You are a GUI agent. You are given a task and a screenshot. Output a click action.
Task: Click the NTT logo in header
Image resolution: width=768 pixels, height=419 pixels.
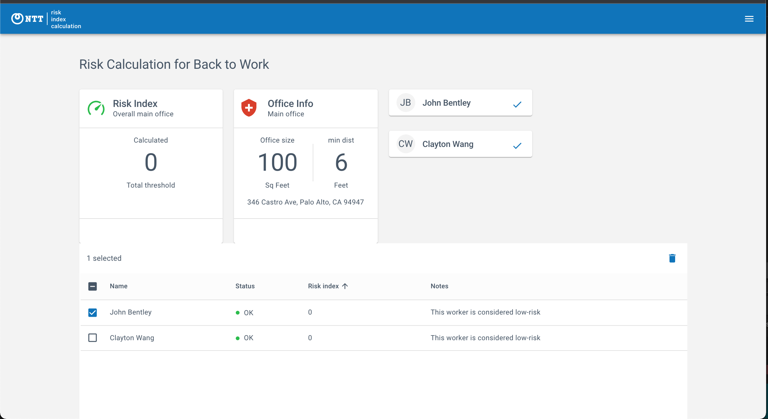pos(28,19)
